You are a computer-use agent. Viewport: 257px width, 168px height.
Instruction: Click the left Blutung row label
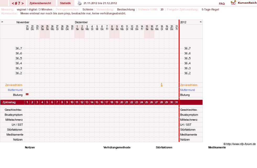pos(18,95)
